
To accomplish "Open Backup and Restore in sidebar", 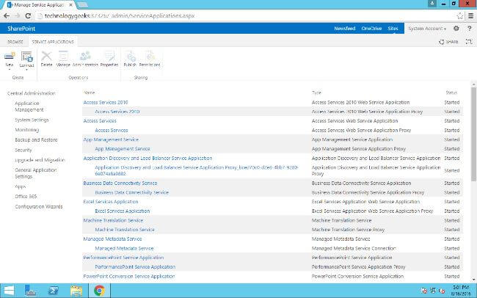I will pyautogui.click(x=36, y=139).
